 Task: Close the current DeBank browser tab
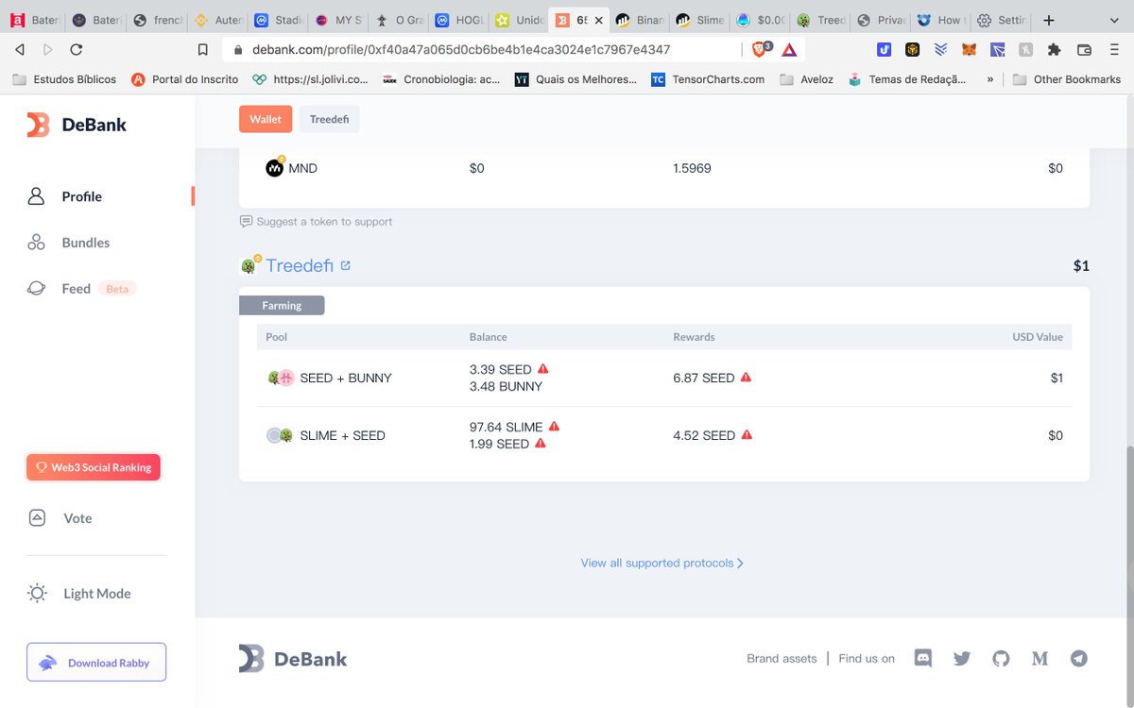(597, 20)
